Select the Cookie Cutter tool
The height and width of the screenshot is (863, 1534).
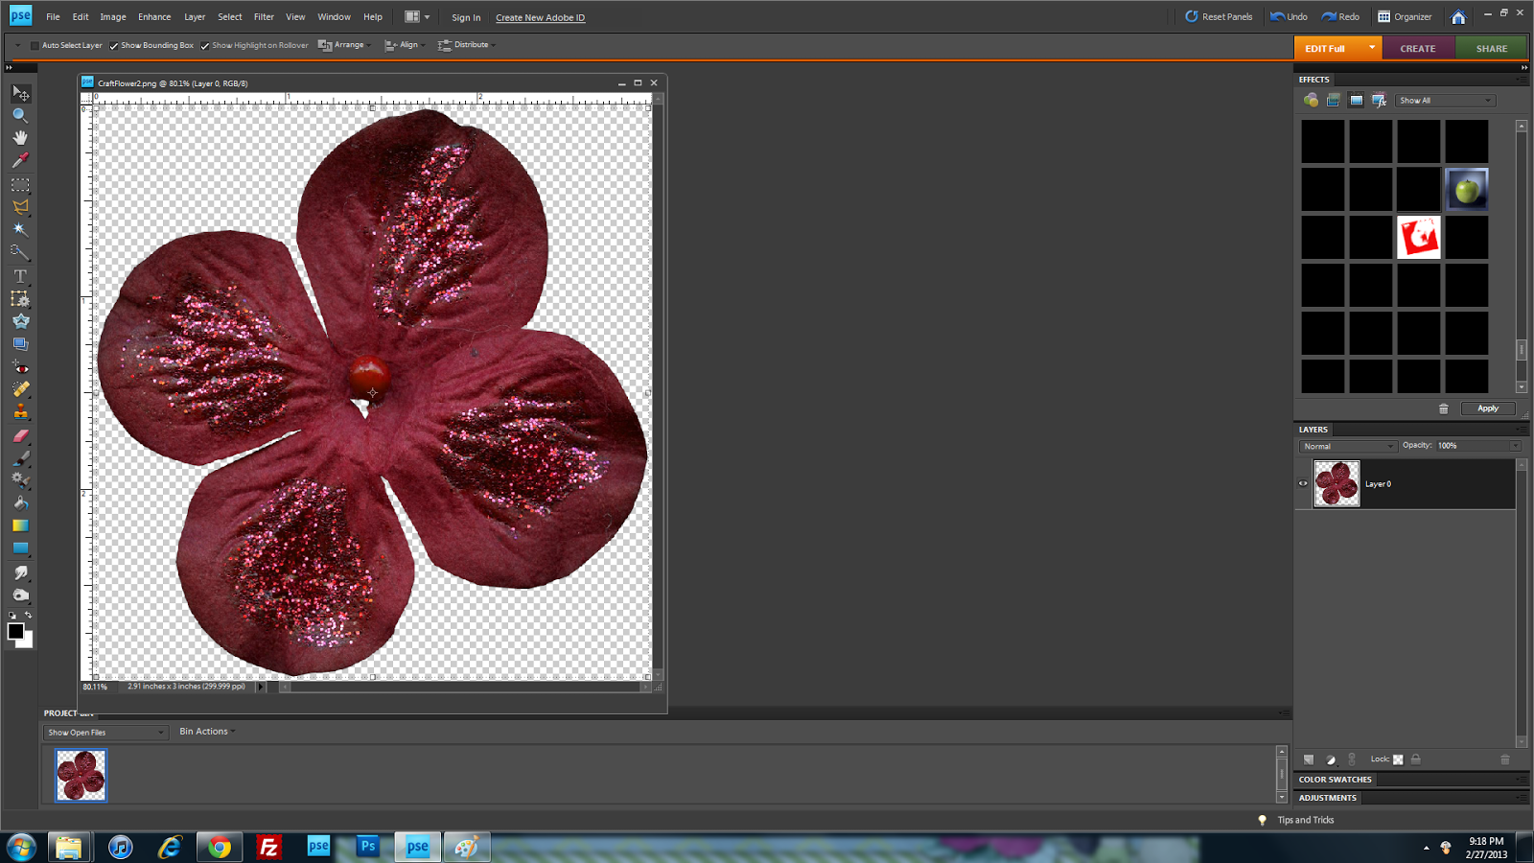[x=20, y=320]
